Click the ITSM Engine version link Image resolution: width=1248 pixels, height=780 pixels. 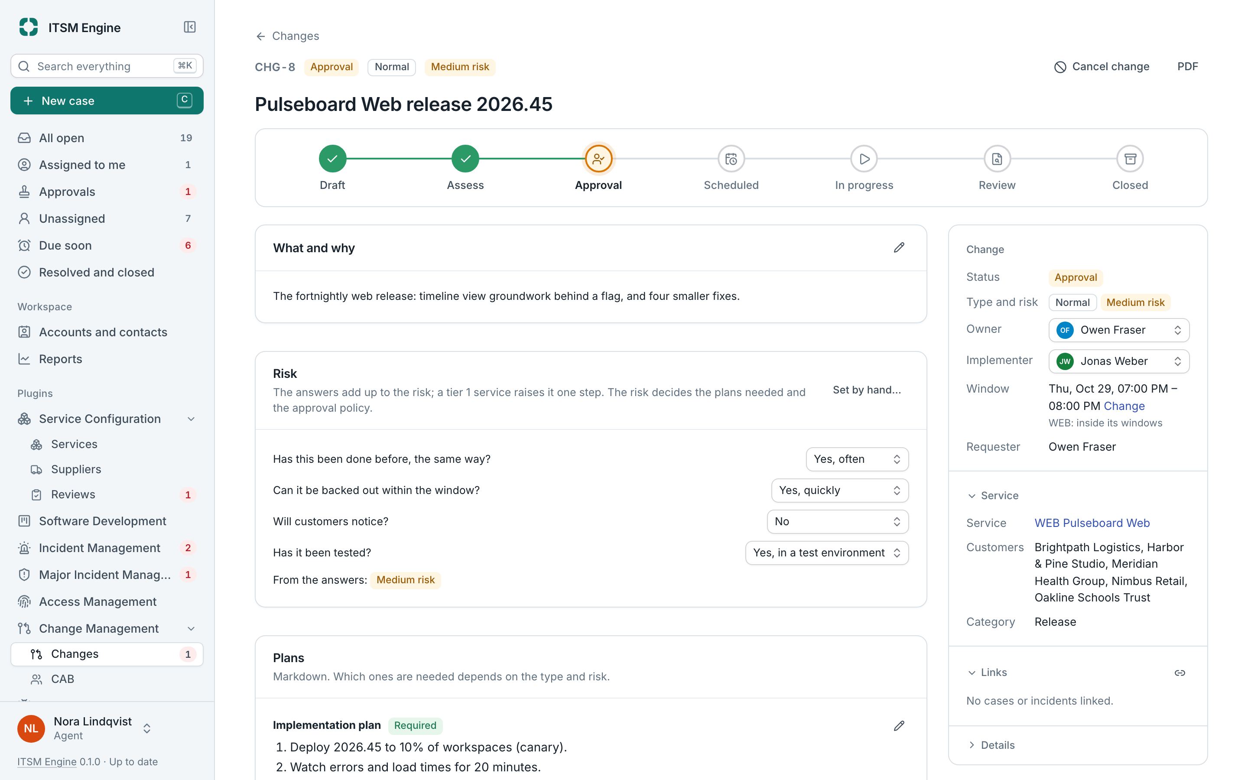47,761
